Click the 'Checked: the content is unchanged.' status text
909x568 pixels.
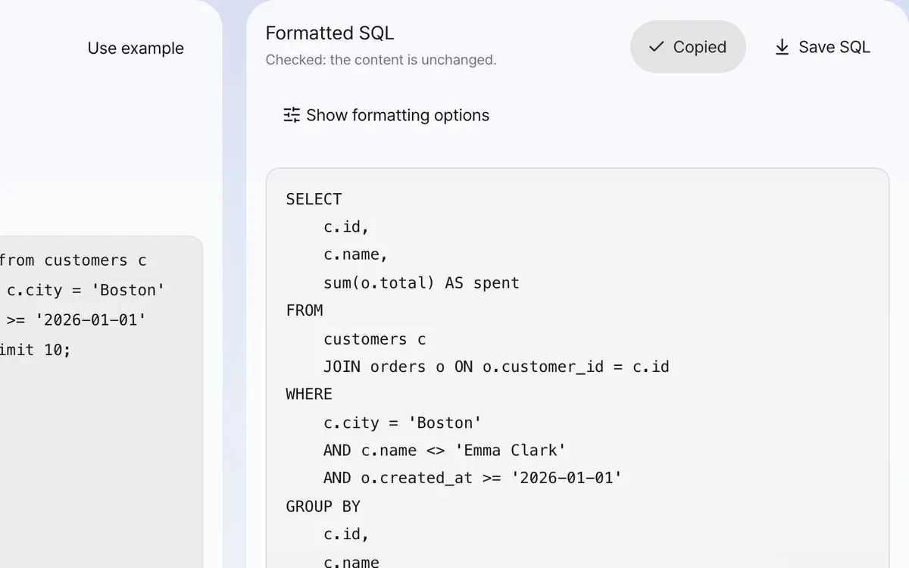coord(381,60)
